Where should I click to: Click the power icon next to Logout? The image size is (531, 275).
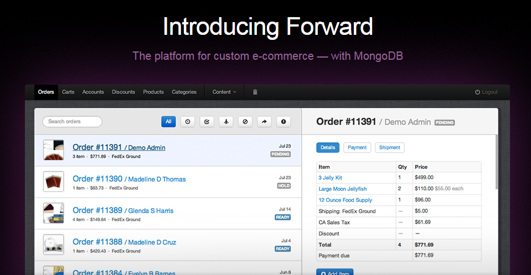(x=477, y=92)
